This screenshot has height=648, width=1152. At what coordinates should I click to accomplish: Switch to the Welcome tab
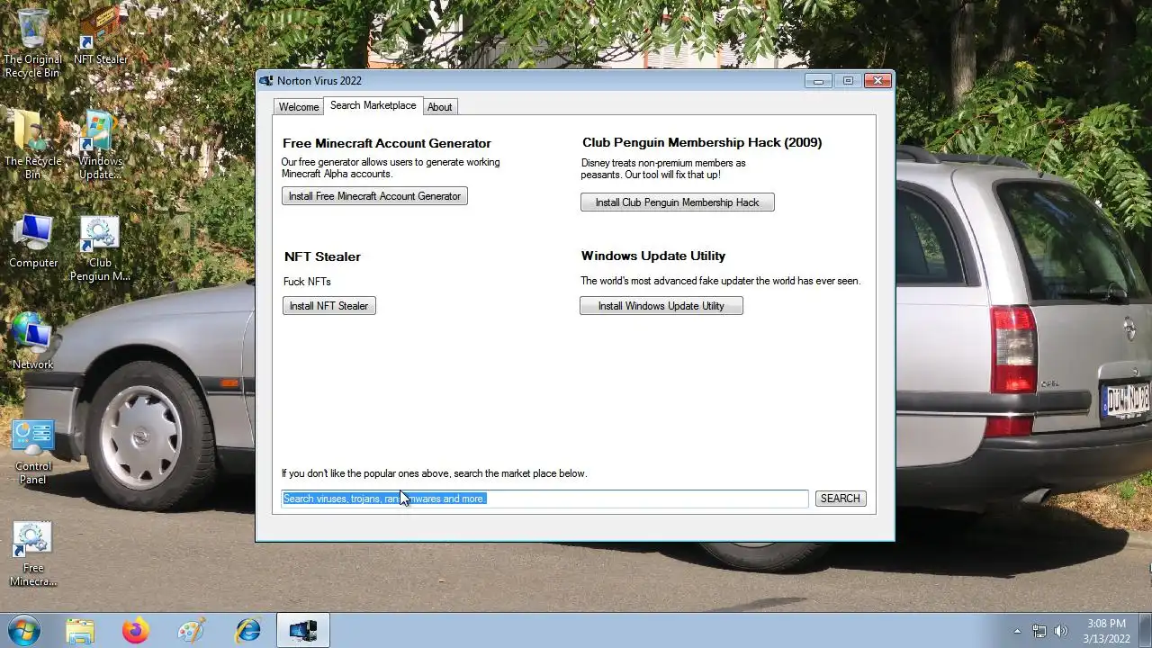coord(299,106)
